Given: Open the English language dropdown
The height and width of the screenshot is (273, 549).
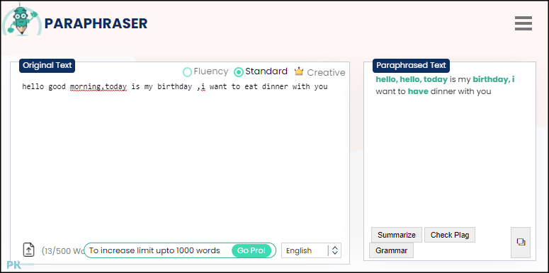Looking at the screenshot, I should [311, 250].
